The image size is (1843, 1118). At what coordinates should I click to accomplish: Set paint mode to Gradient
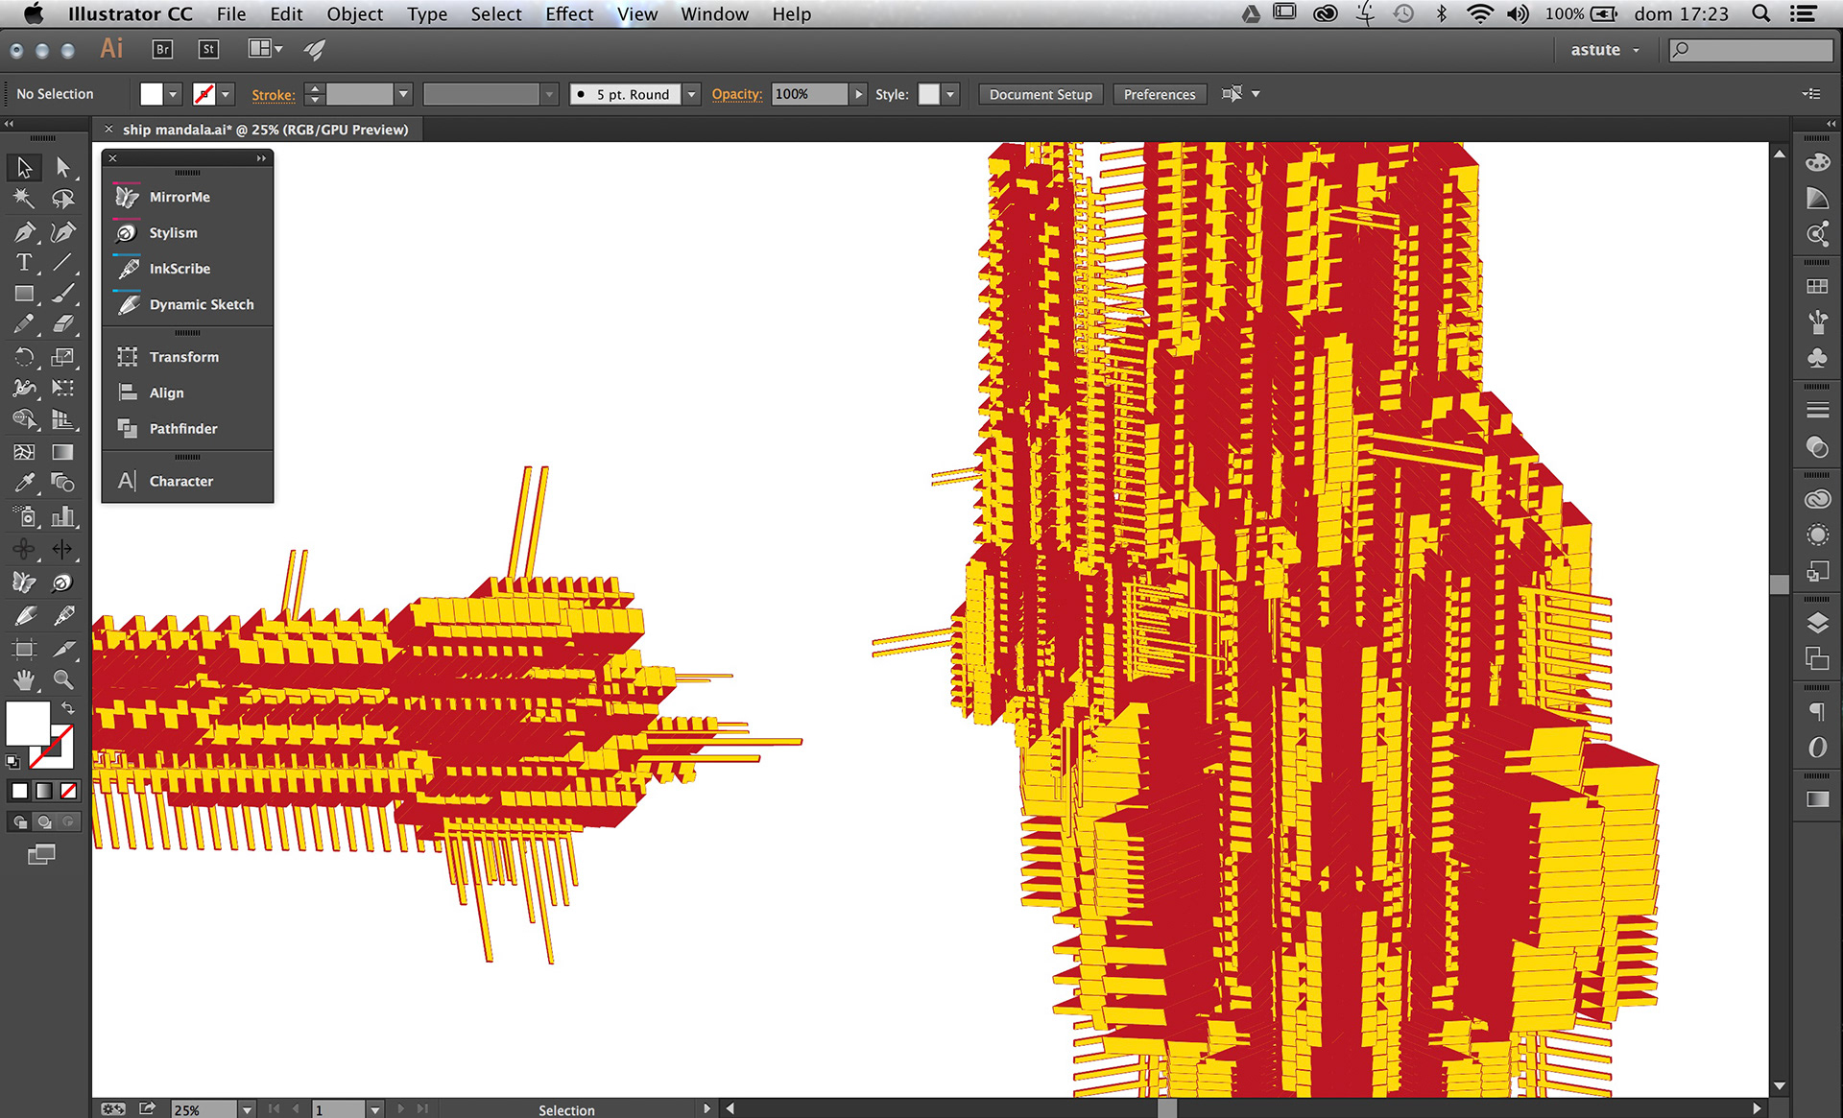(x=44, y=791)
